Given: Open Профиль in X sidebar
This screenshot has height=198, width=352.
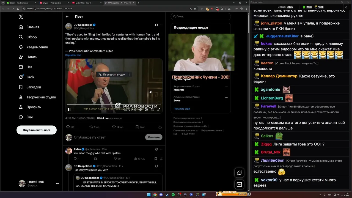Looking at the screenshot, I should (x=30, y=107).
